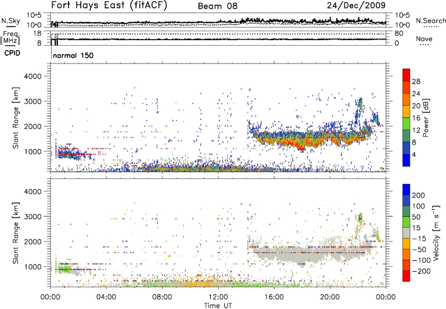Click the "-15" tick on Velocity color bar
The width and height of the screenshot is (446, 309).
point(419,238)
